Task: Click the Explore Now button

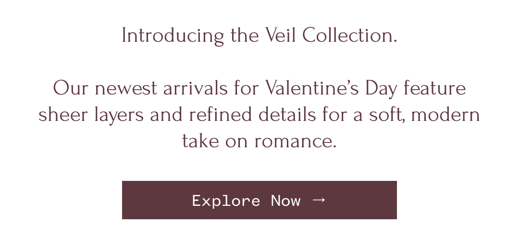Action: click(259, 200)
